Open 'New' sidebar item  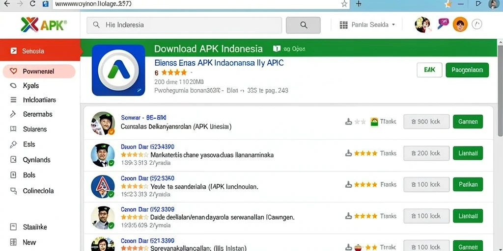[x=29, y=242]
